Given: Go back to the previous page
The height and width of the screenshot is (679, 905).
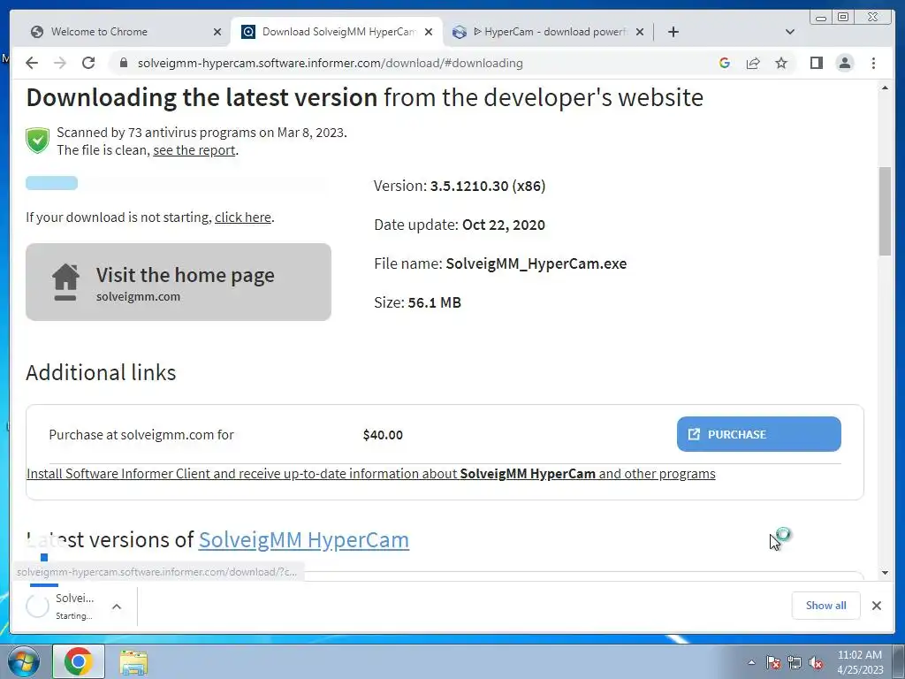Looking at the screenshot, I should coord(32,63).
